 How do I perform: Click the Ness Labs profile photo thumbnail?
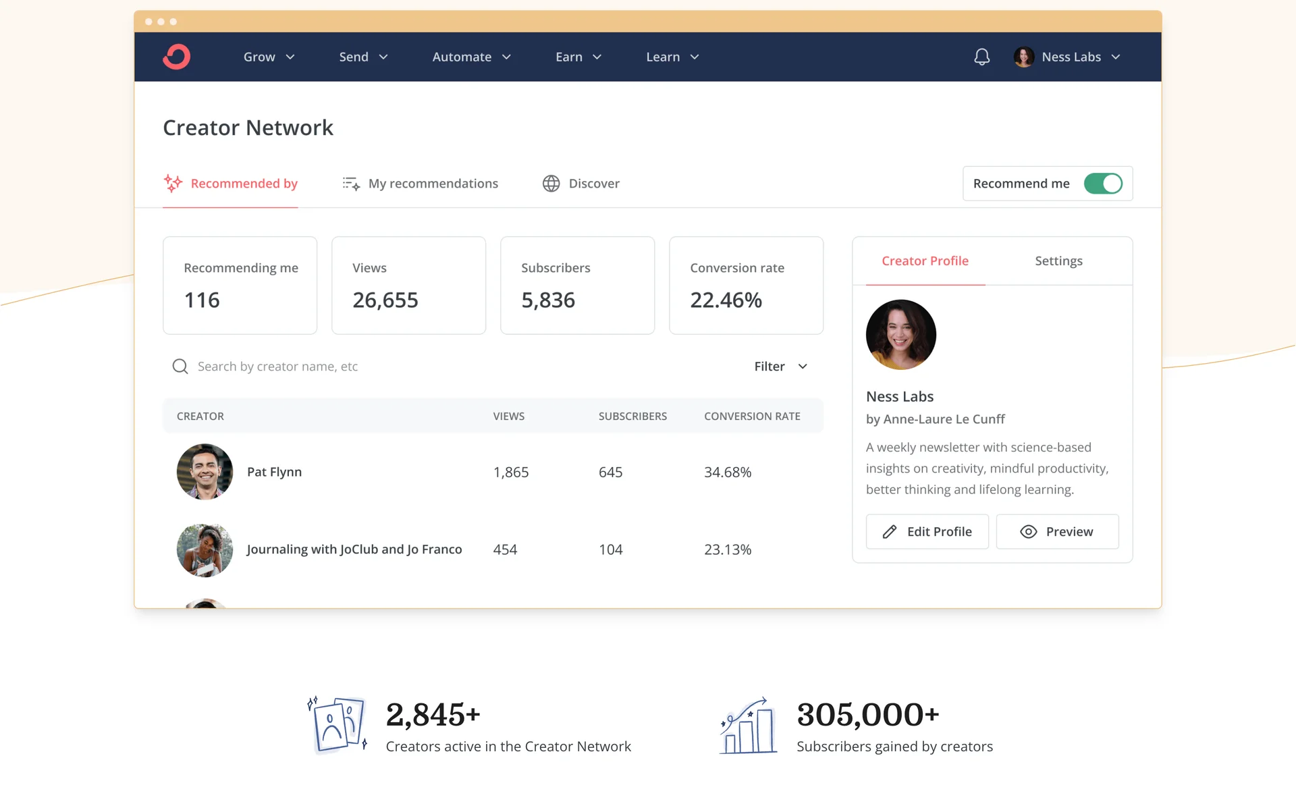(x=900, y=335)
